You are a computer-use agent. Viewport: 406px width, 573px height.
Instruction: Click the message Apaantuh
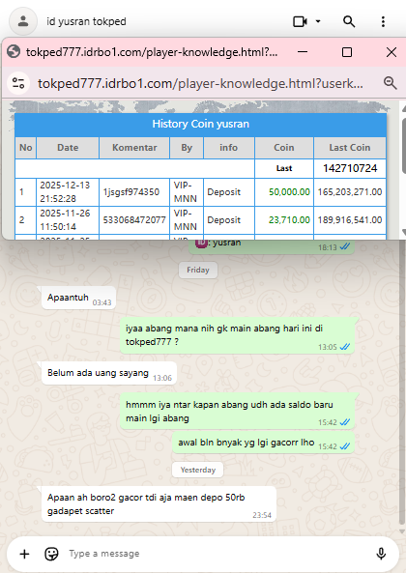(x=78, y=298)
